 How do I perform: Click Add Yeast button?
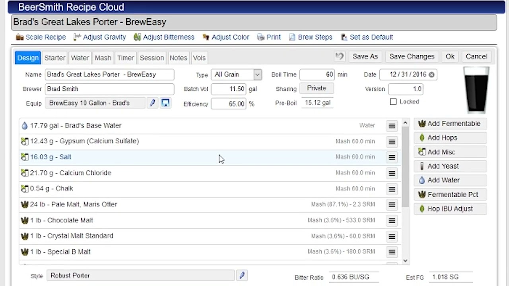450,166
